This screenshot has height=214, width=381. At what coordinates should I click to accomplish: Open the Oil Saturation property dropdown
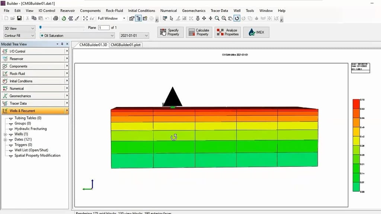[x=77, y=35]
